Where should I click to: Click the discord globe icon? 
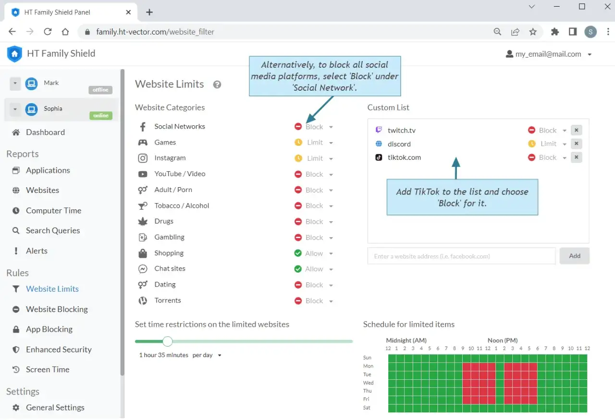[x=379, y=144]
